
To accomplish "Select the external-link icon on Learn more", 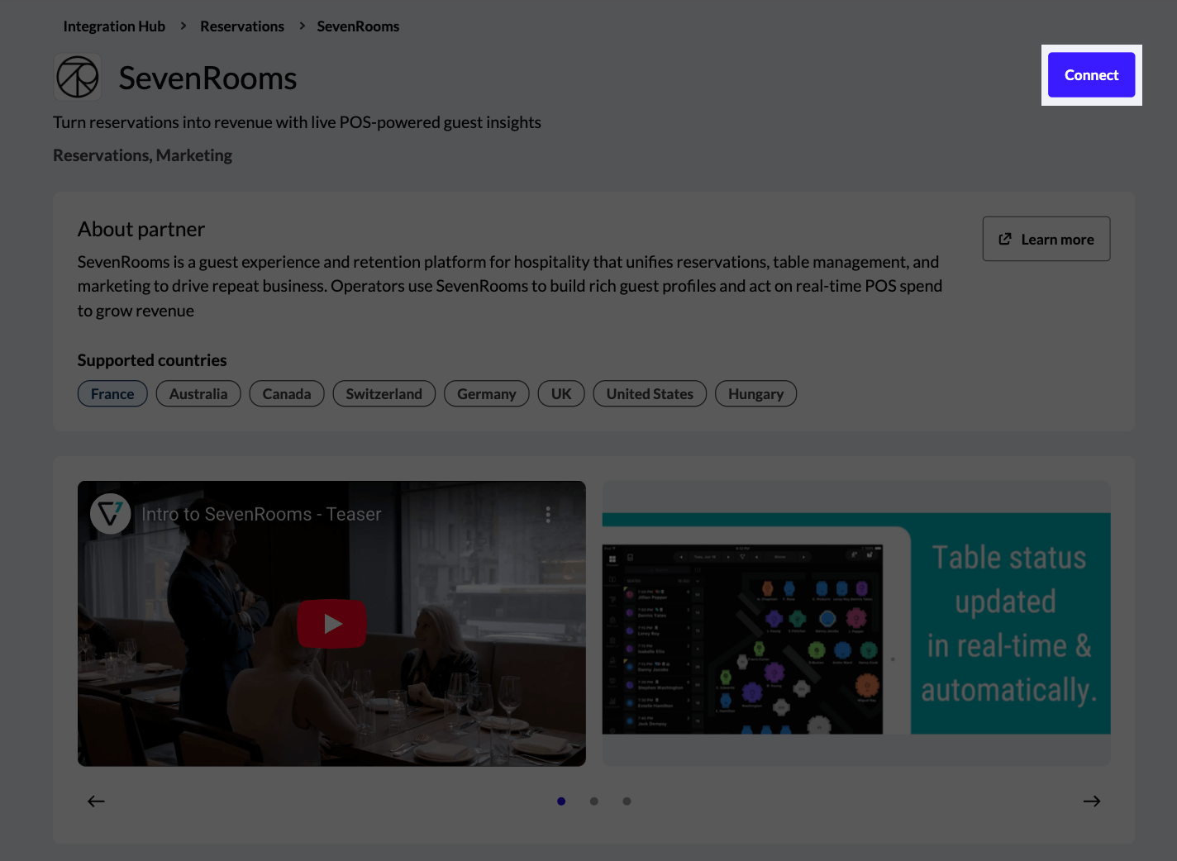I will [x=1004, y=238].
